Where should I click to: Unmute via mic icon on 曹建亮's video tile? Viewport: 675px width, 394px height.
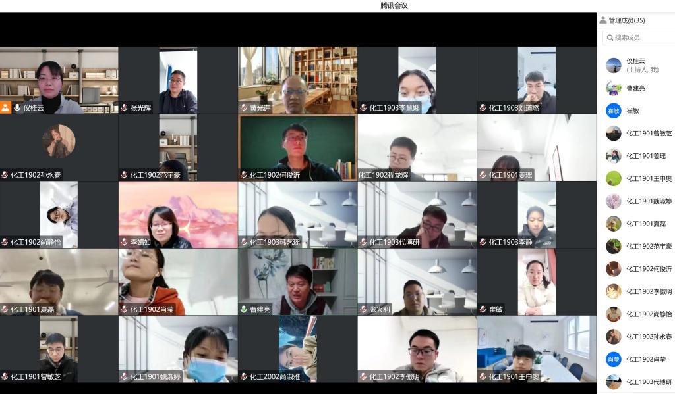coord(244,309)
